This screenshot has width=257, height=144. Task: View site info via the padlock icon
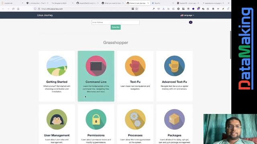pos(39,9)
